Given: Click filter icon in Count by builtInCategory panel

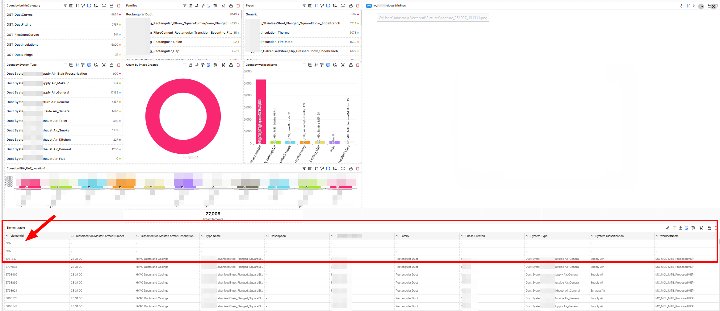Looking at the screenshot, I should [65, 6].
